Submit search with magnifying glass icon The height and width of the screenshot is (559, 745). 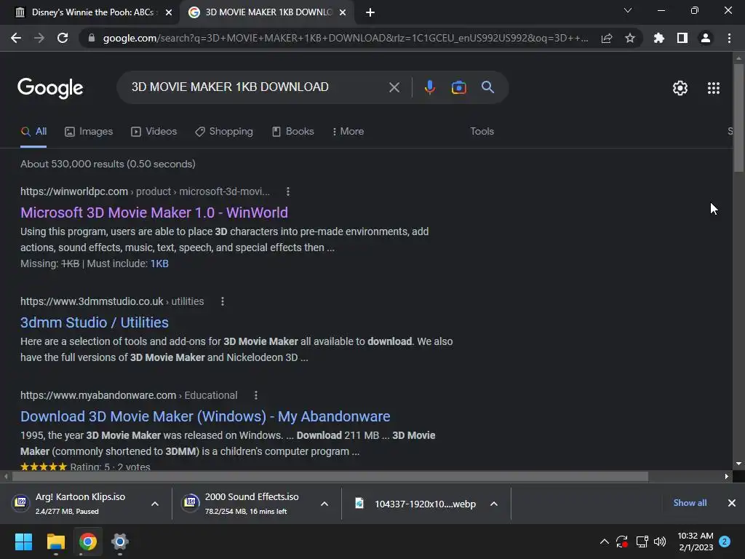pos(487,87)
